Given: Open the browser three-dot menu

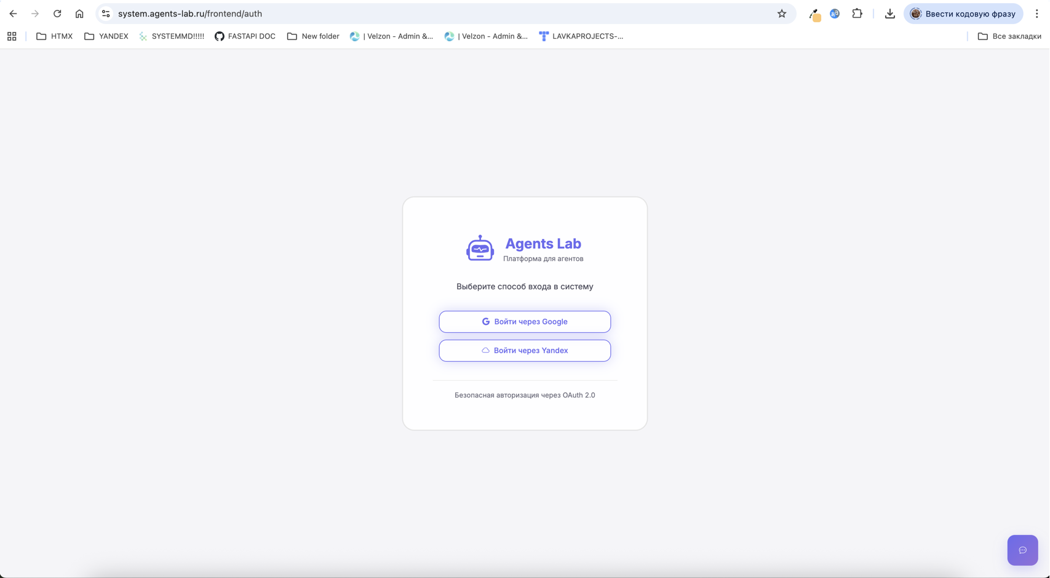Looking at the screenshot, I should (1036, 14).
